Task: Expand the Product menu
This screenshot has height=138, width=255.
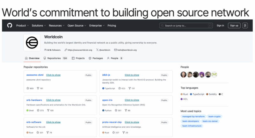Action: click(22, 25)
